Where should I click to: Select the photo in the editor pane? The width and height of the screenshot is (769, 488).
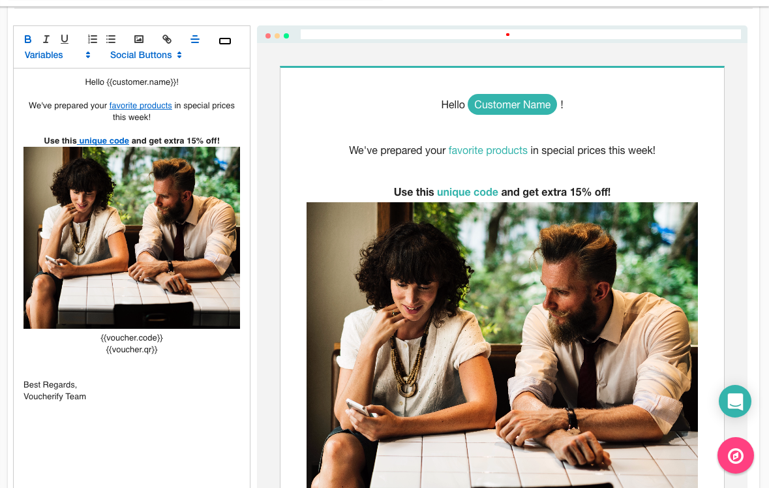[x=132, y=237]
